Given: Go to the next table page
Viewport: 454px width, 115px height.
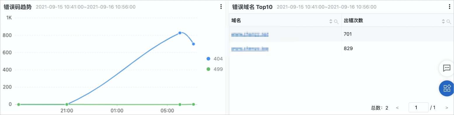Looking at the screenshot, I should point(447,108).
